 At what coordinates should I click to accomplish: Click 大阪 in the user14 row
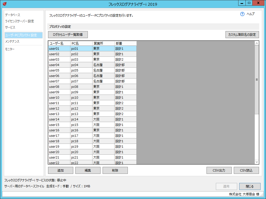[103, 119]
